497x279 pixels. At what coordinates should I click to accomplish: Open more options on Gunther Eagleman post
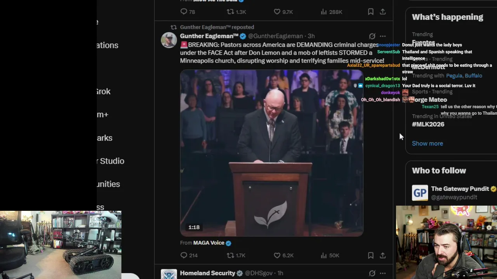(383, 36)
